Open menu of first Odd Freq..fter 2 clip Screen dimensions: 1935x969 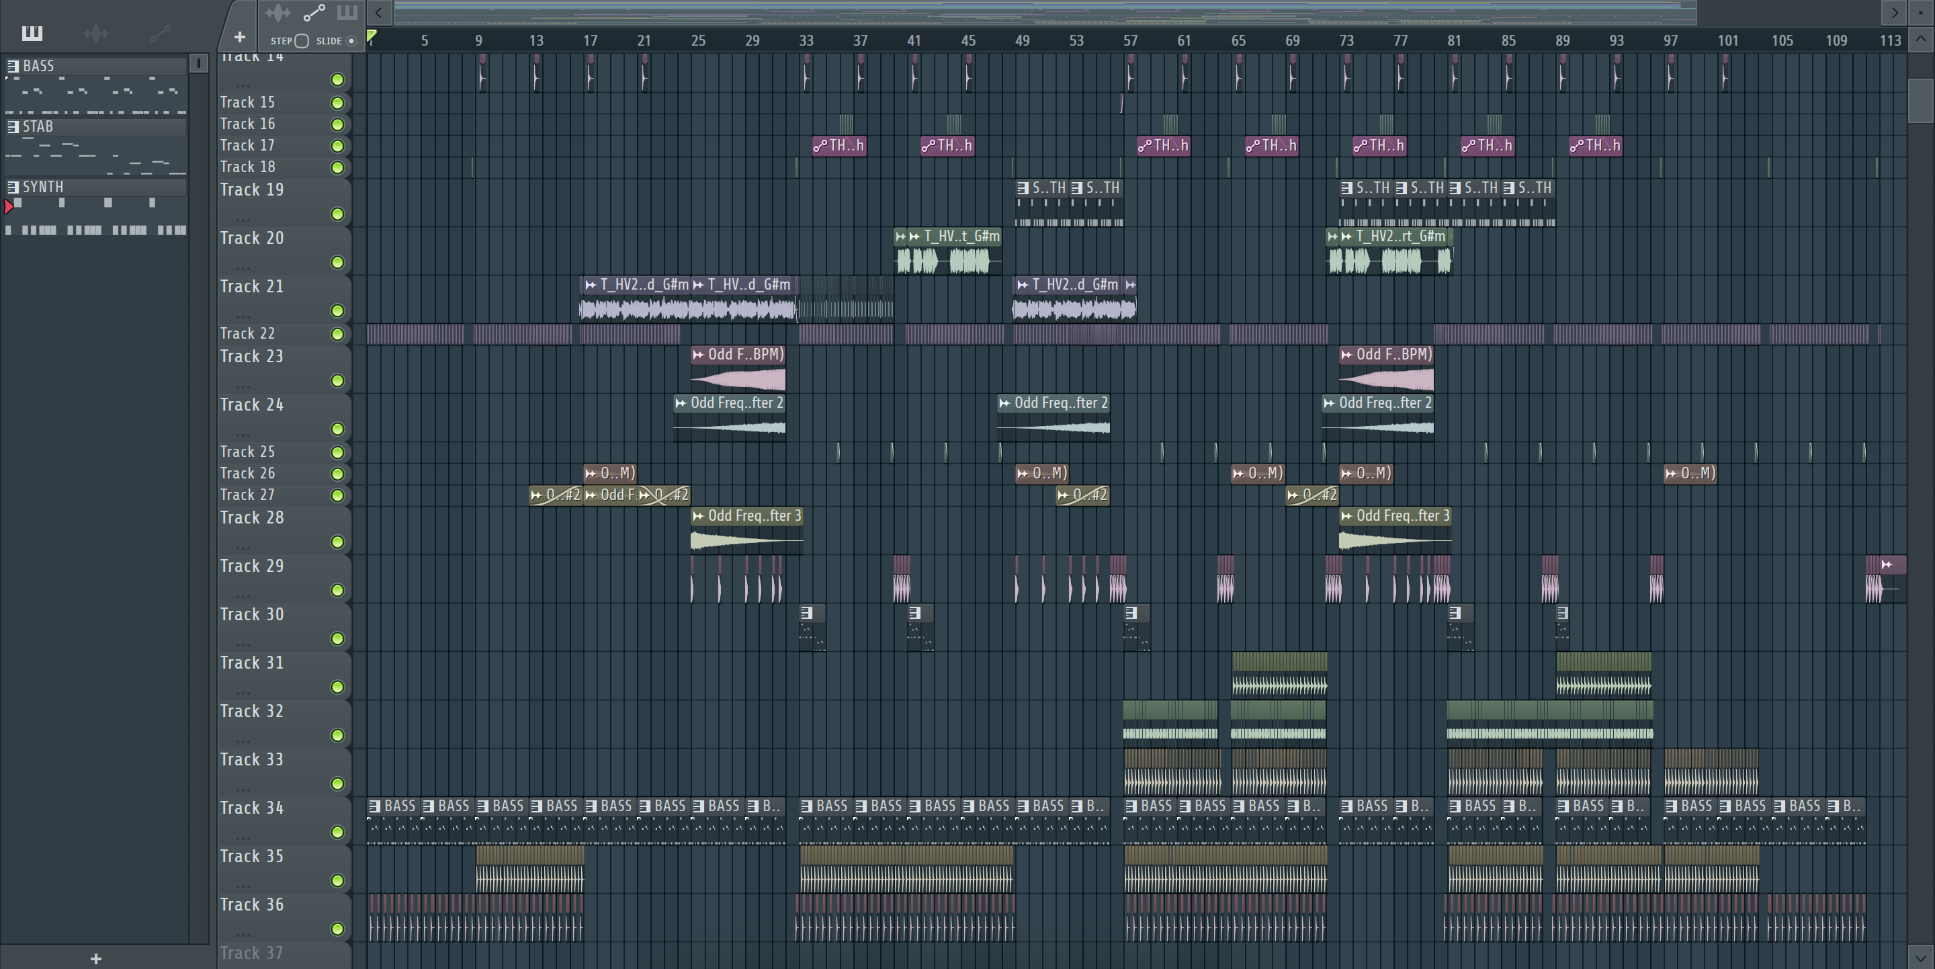681,403
